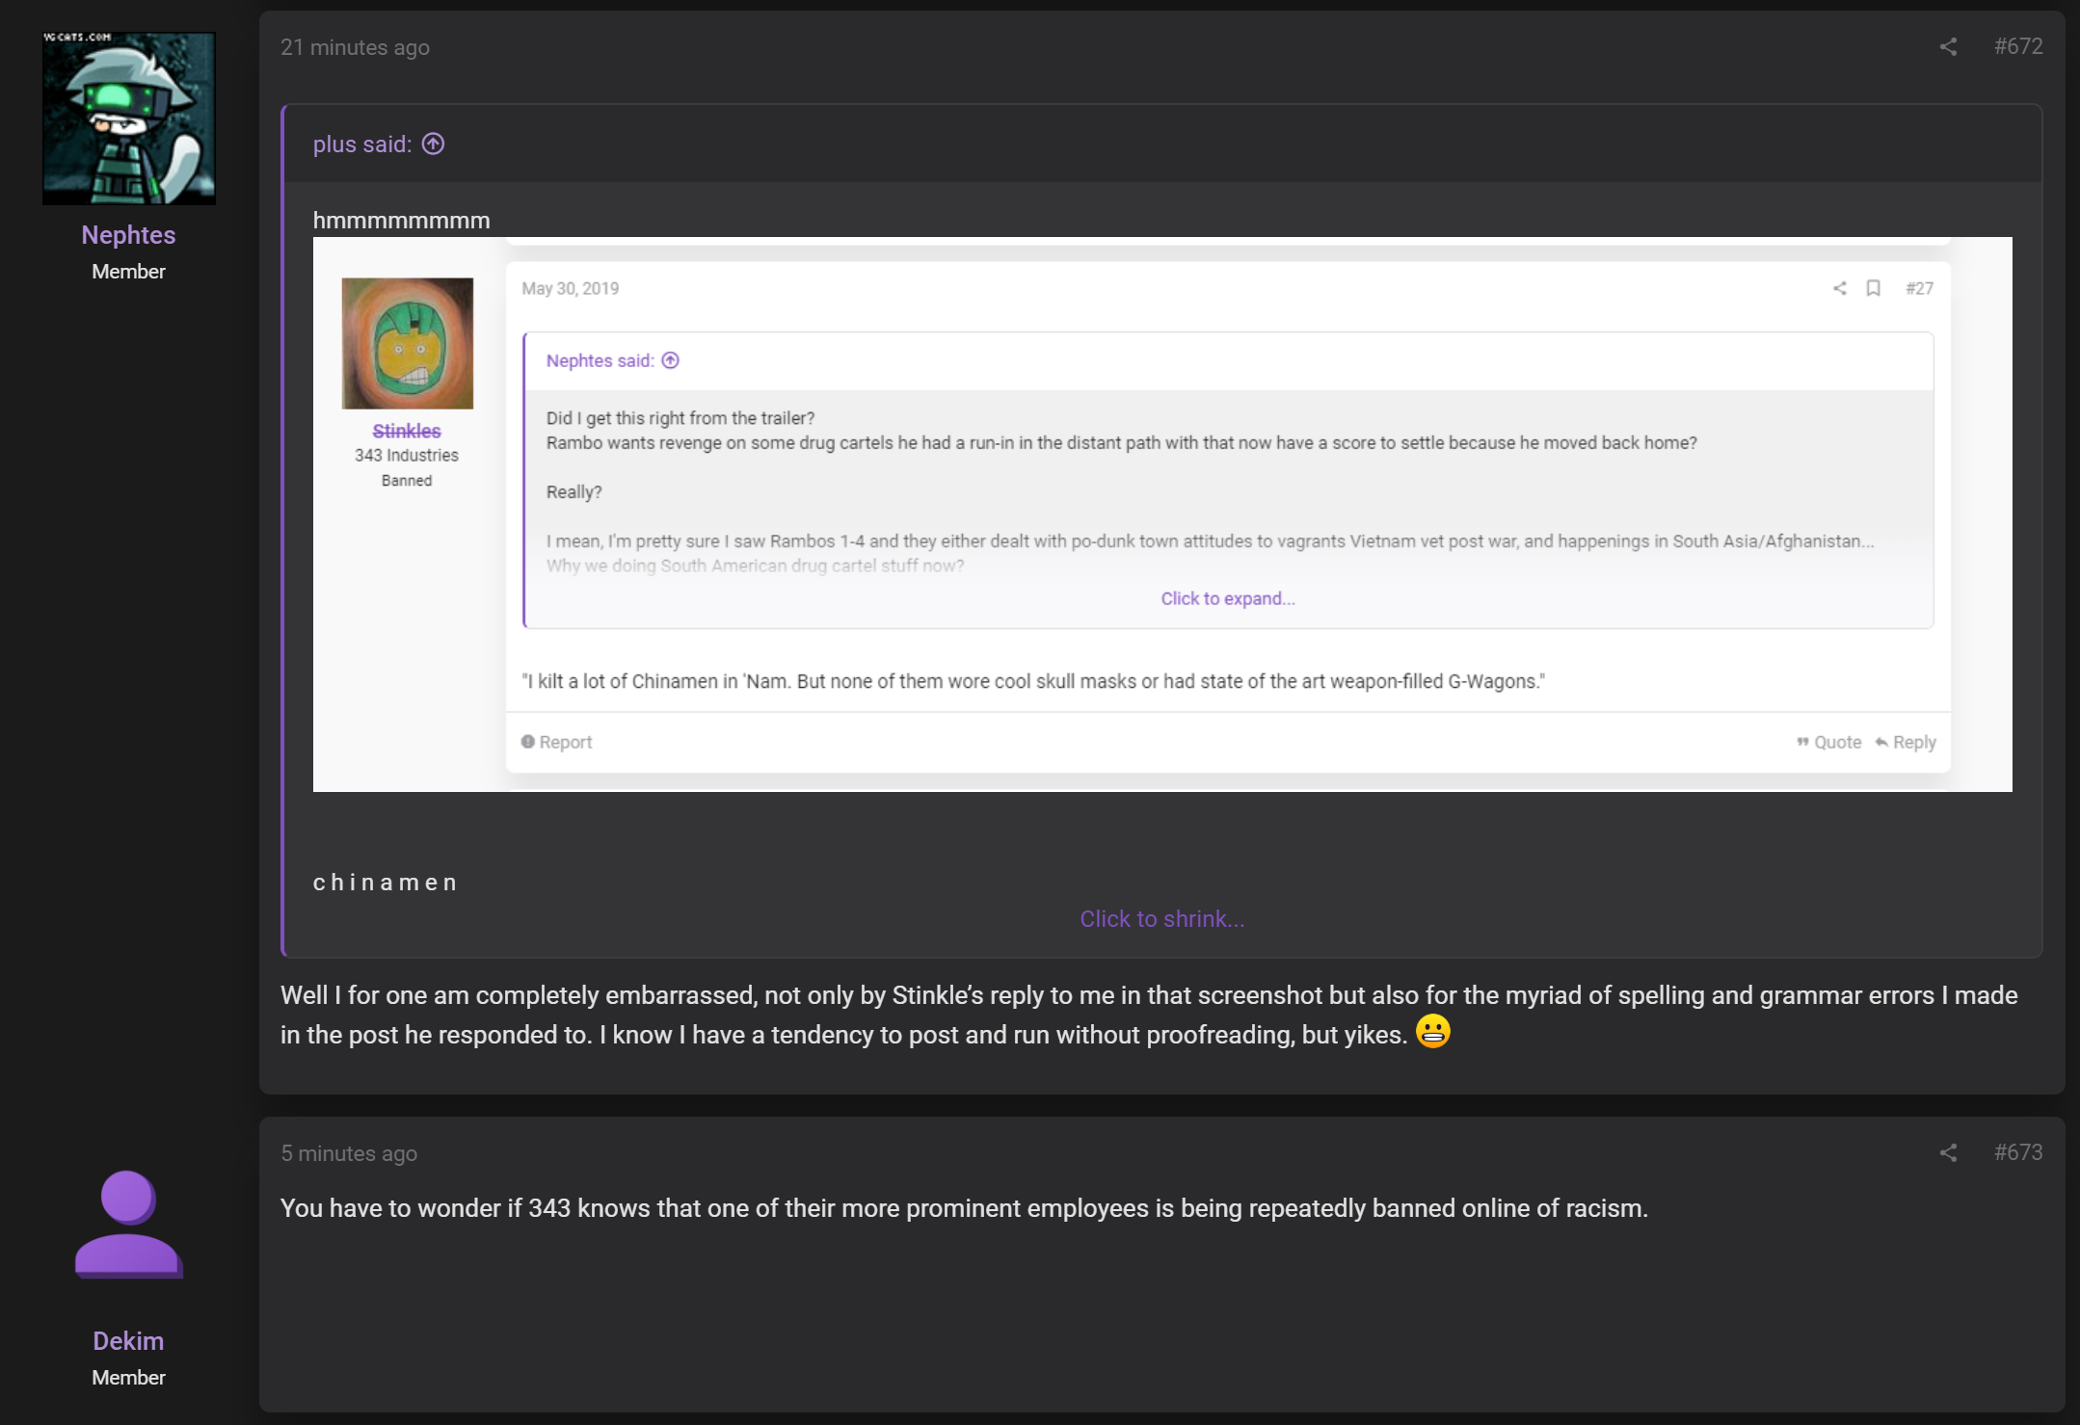Image resolution: width=2080 pixels, height=1425 pixels.
Task: Click the '5 minutes ago' timestamp
Action: 349,1153
